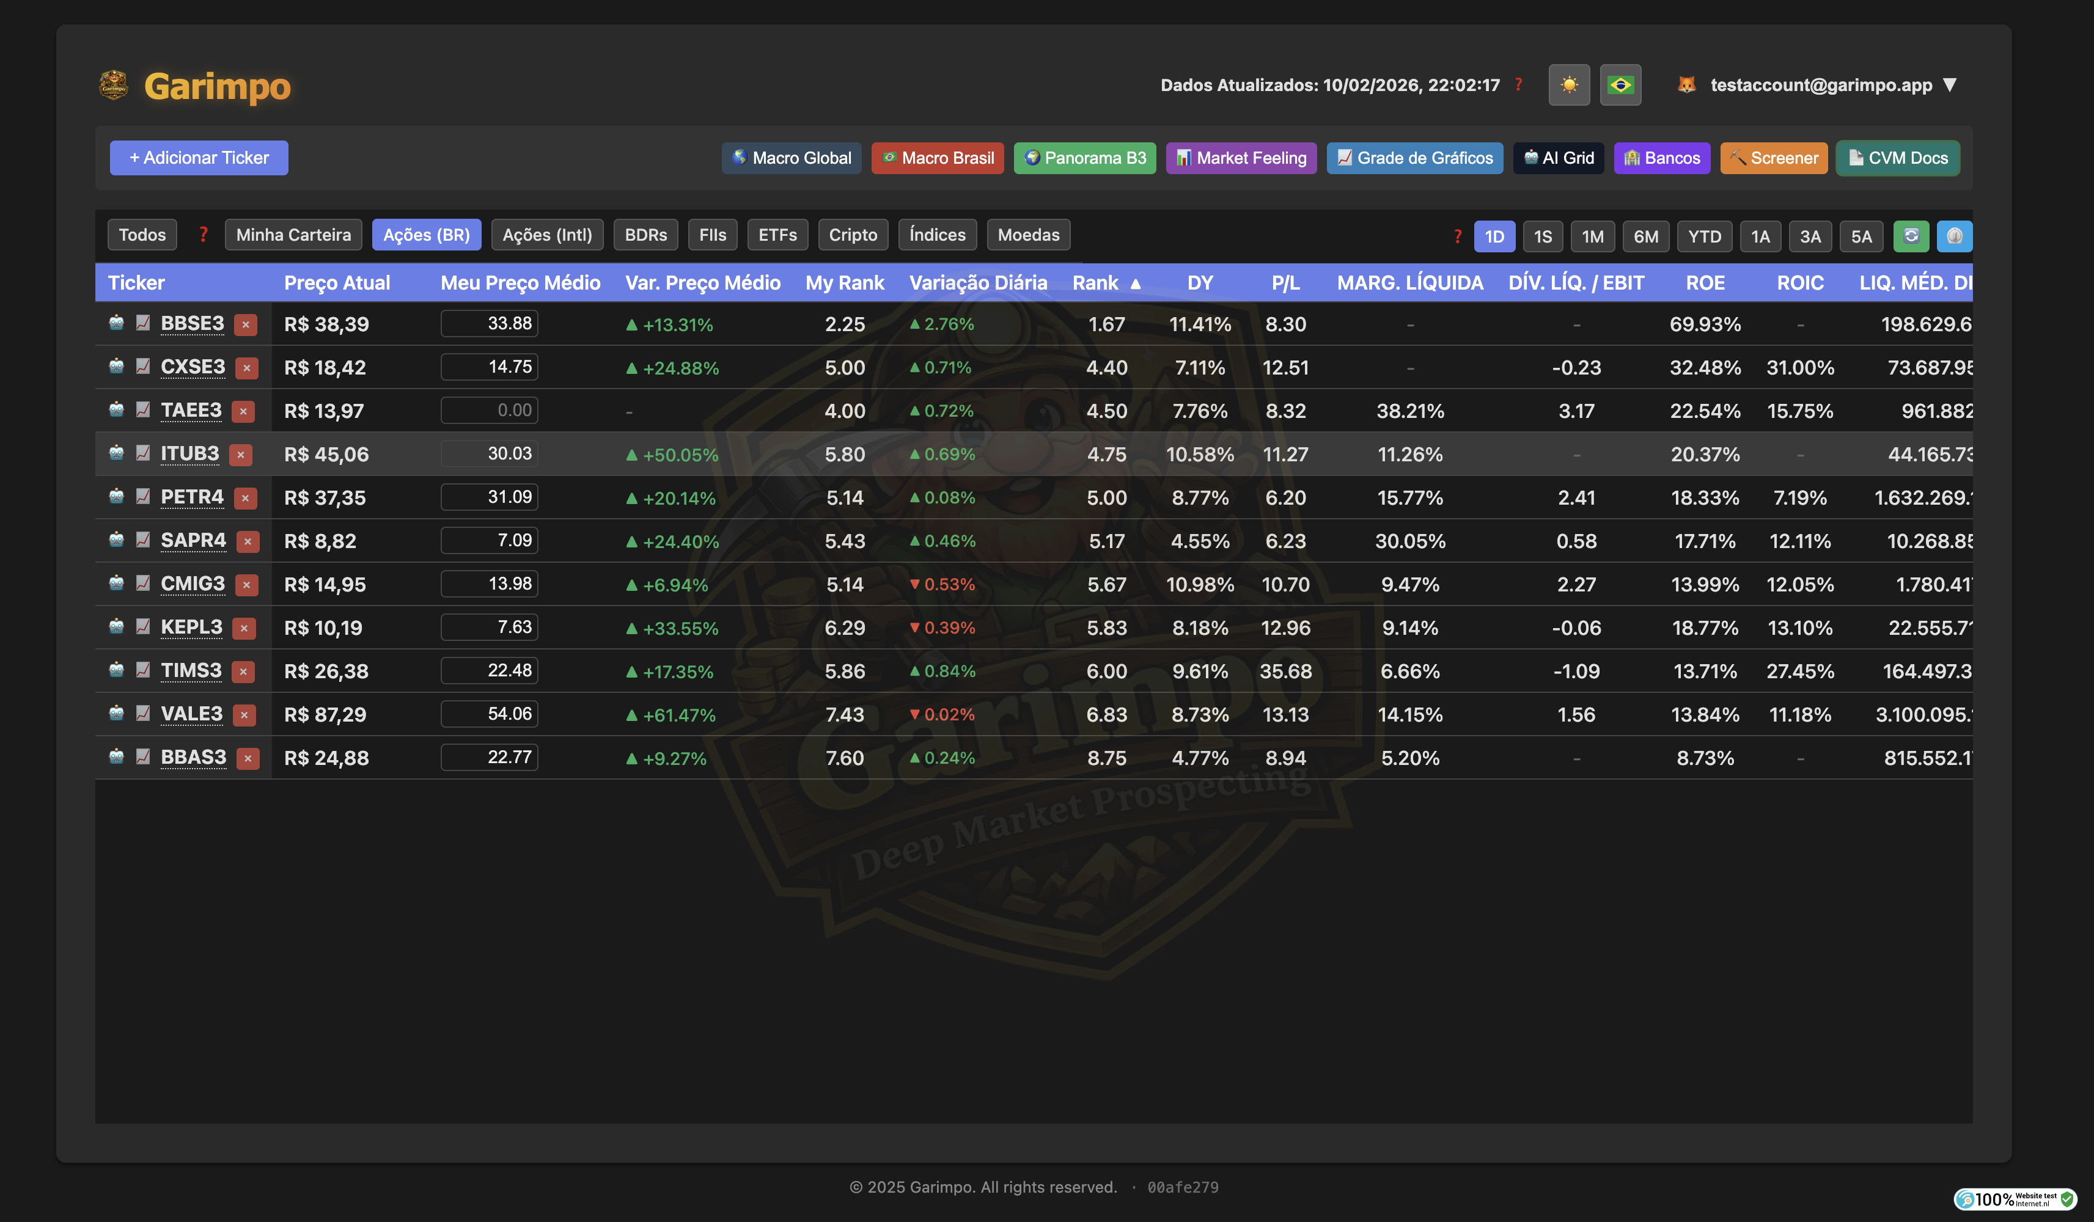Click the Brazil flag language icon
Screen dimensions: 2094x1222
click(x=1621, y=85)
